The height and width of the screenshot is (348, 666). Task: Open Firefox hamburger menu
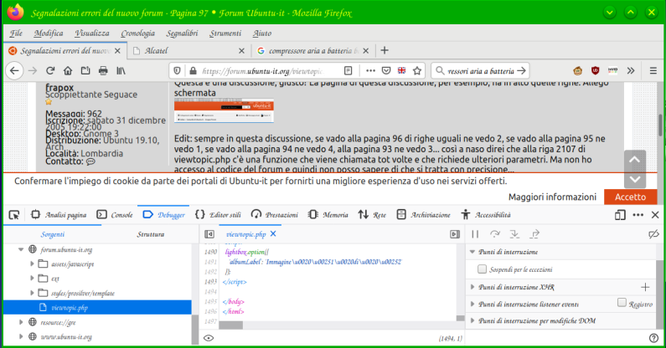click(x=653, y=71)
